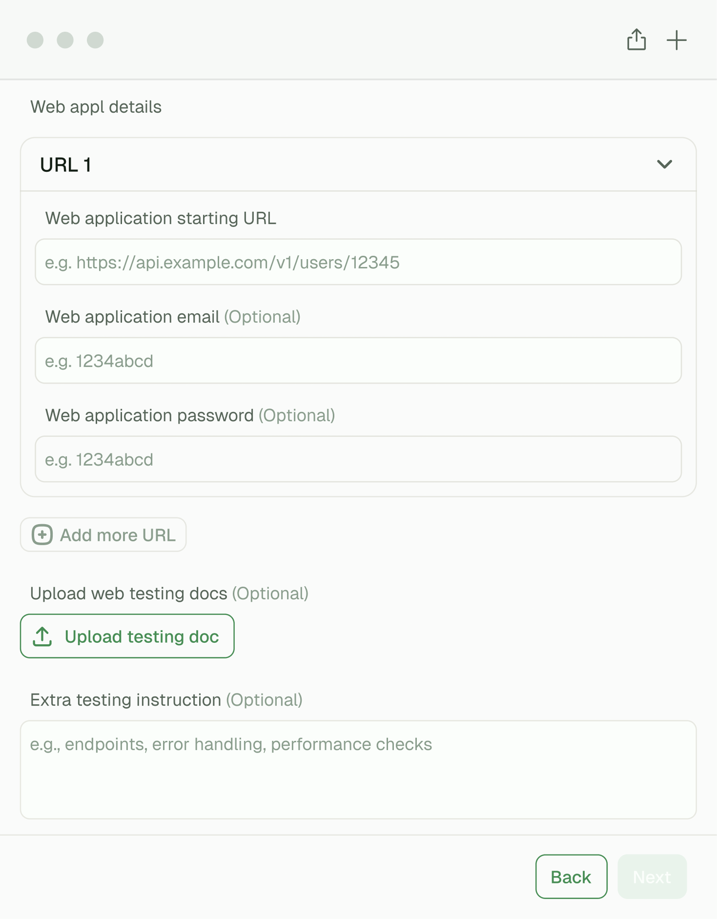Click the Extra testing instruction text area
This screenshot has height=919, width=717.
tap(358, 770)
